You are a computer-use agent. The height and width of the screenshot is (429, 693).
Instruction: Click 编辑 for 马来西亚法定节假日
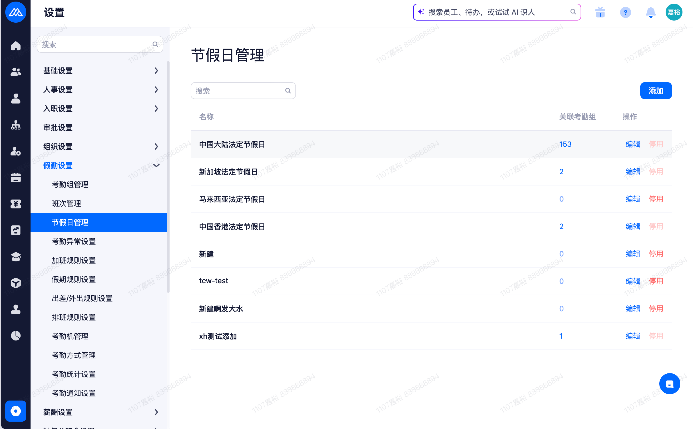pyautogui.click(x=633, y=199)
